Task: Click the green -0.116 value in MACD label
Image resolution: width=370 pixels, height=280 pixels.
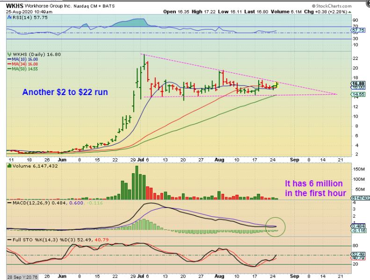Action: click(x=95, y=203)
